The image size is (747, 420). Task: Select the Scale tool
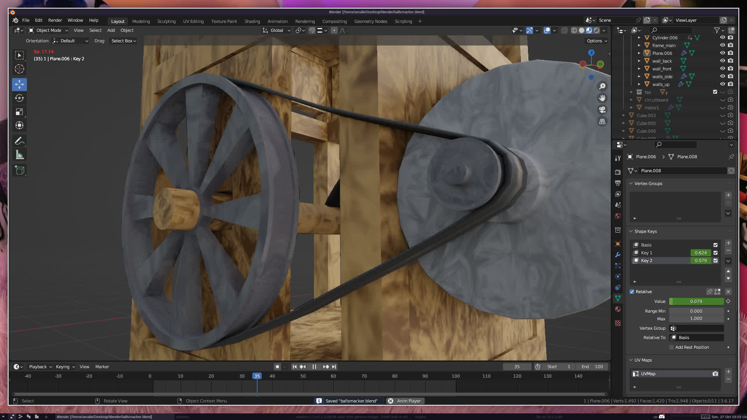coord(19,112)
